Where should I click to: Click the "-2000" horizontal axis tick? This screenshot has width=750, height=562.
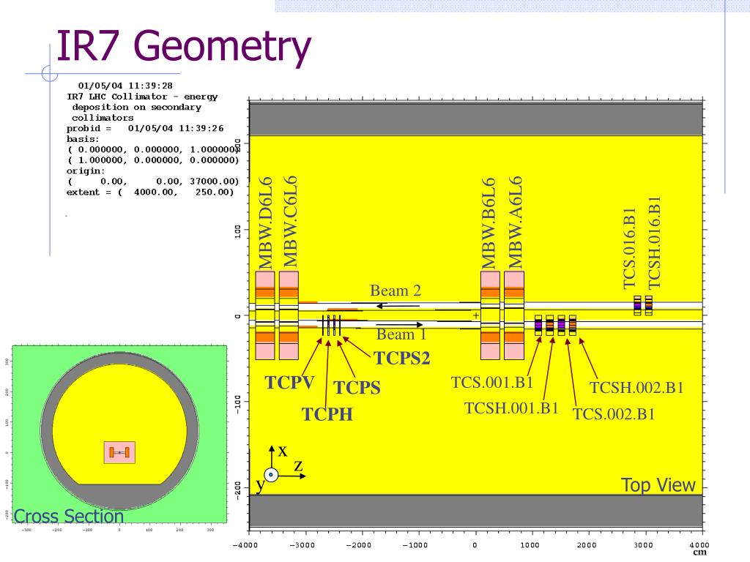coord(359,544)
